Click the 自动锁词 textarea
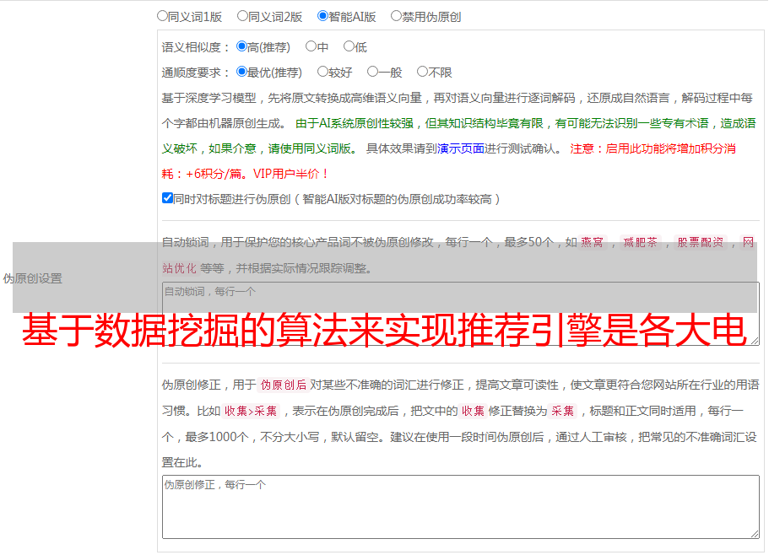Image resolution: width=769 pixels, height=555 pixels. pos(461,314)
